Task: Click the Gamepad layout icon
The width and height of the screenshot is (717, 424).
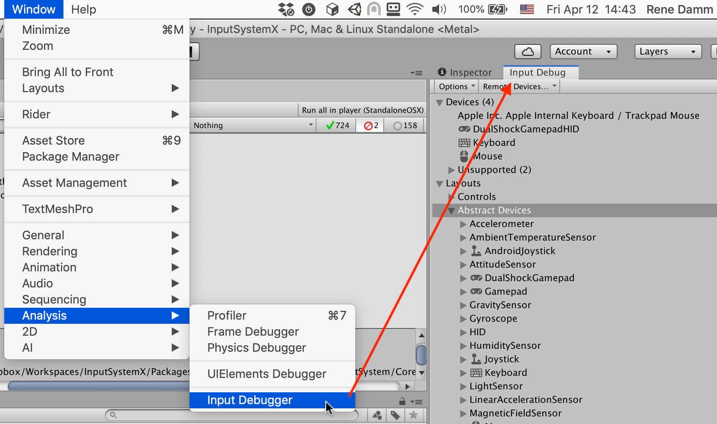Action: click(x=476, y=291)
